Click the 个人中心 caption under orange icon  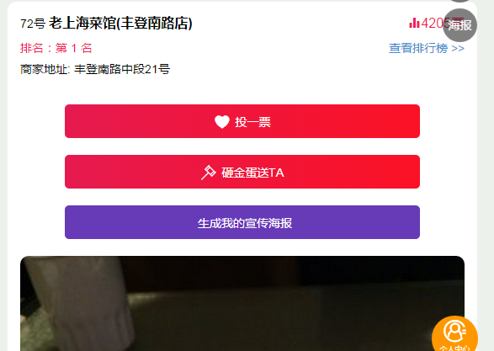point(454,348)
